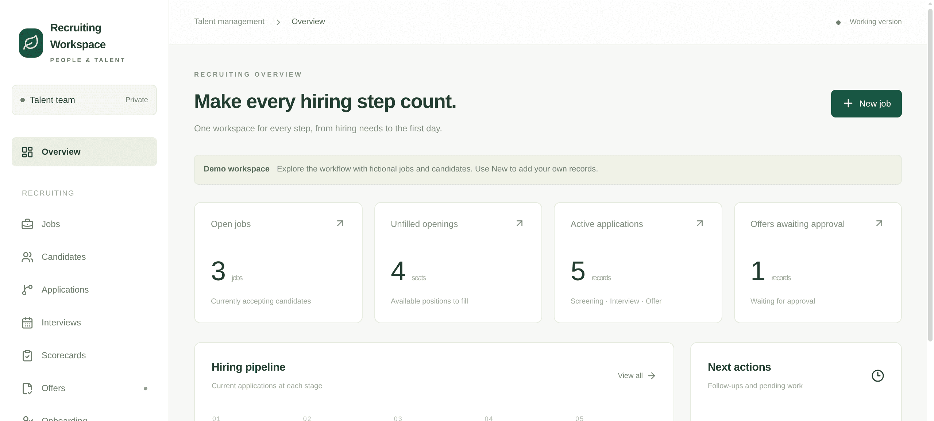
Task: Click the clock icon in Next actions
Action: [x=878, y=376]
